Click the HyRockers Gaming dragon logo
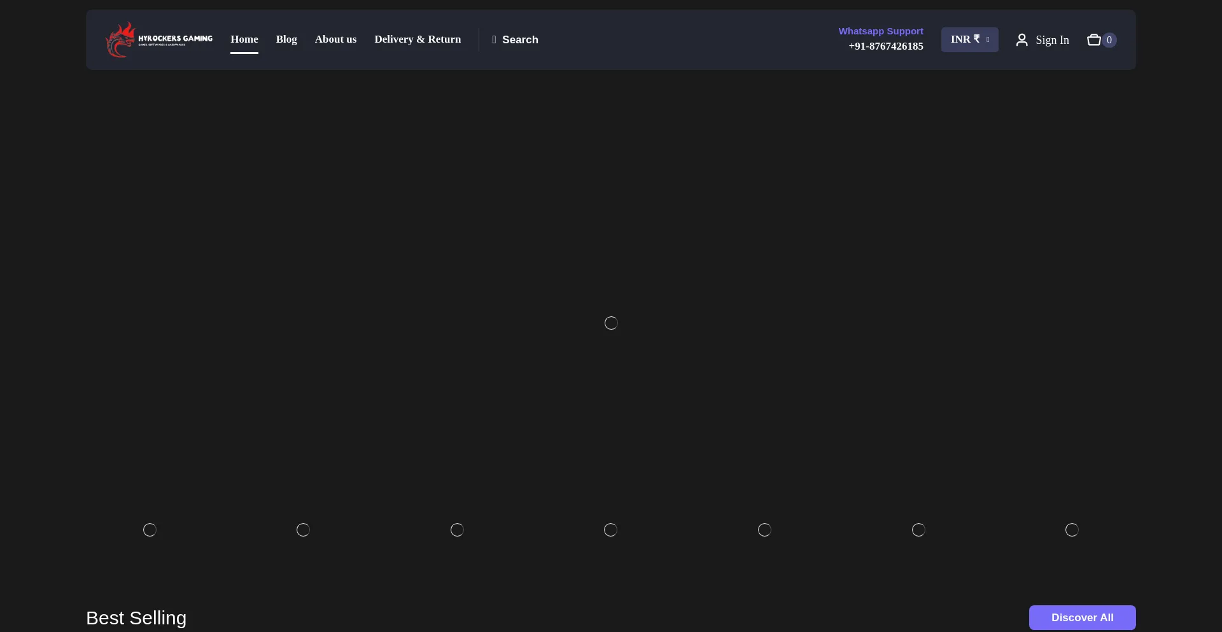 (159, 39)
